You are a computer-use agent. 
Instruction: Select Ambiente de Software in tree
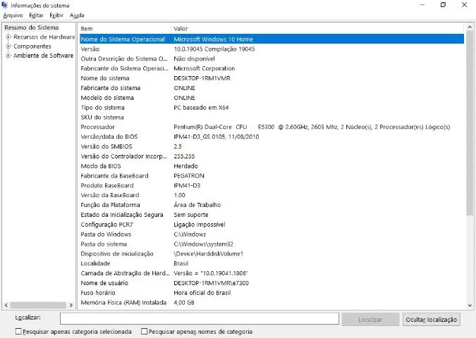44,56
